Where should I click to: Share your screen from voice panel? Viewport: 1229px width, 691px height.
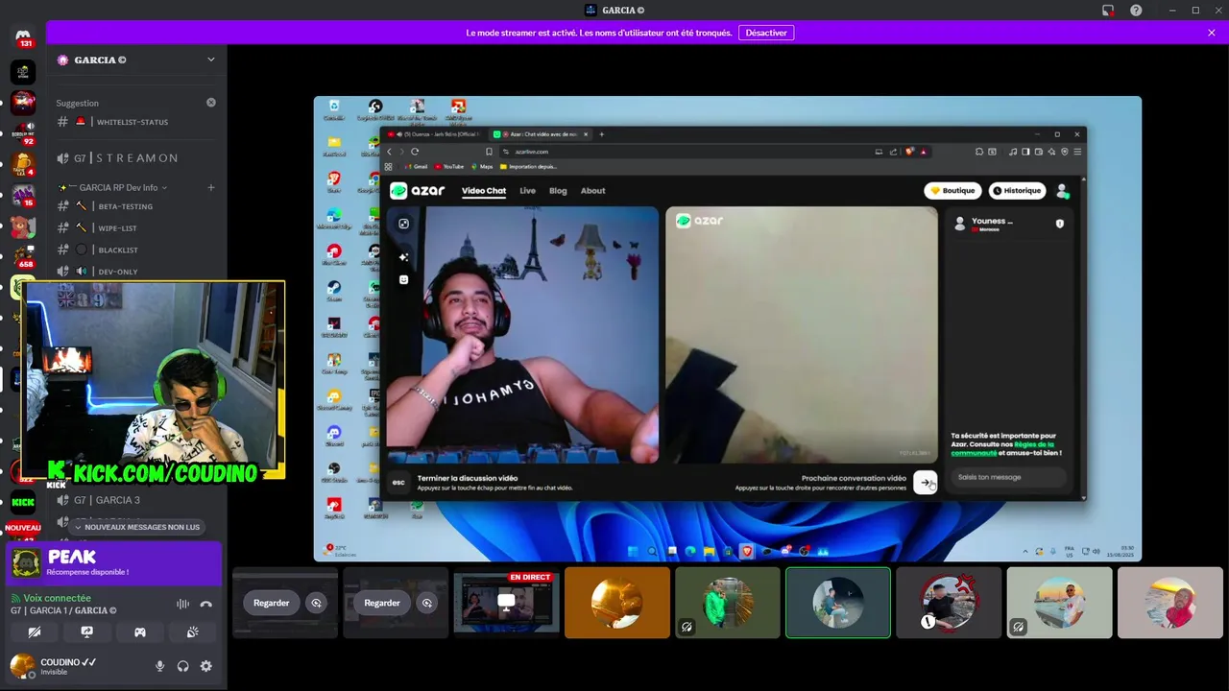point(87,631)
